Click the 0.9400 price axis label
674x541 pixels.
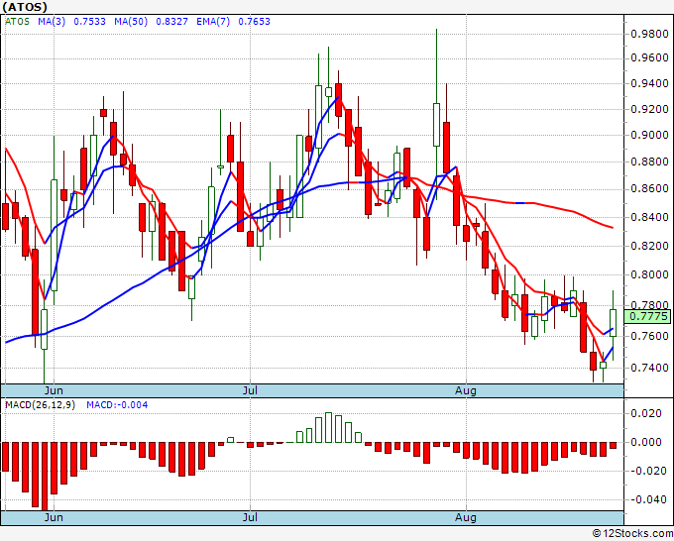[x=649, y=84]
